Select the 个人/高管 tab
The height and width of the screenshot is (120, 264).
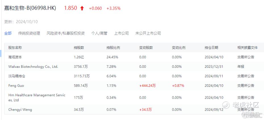click(99, 33)
